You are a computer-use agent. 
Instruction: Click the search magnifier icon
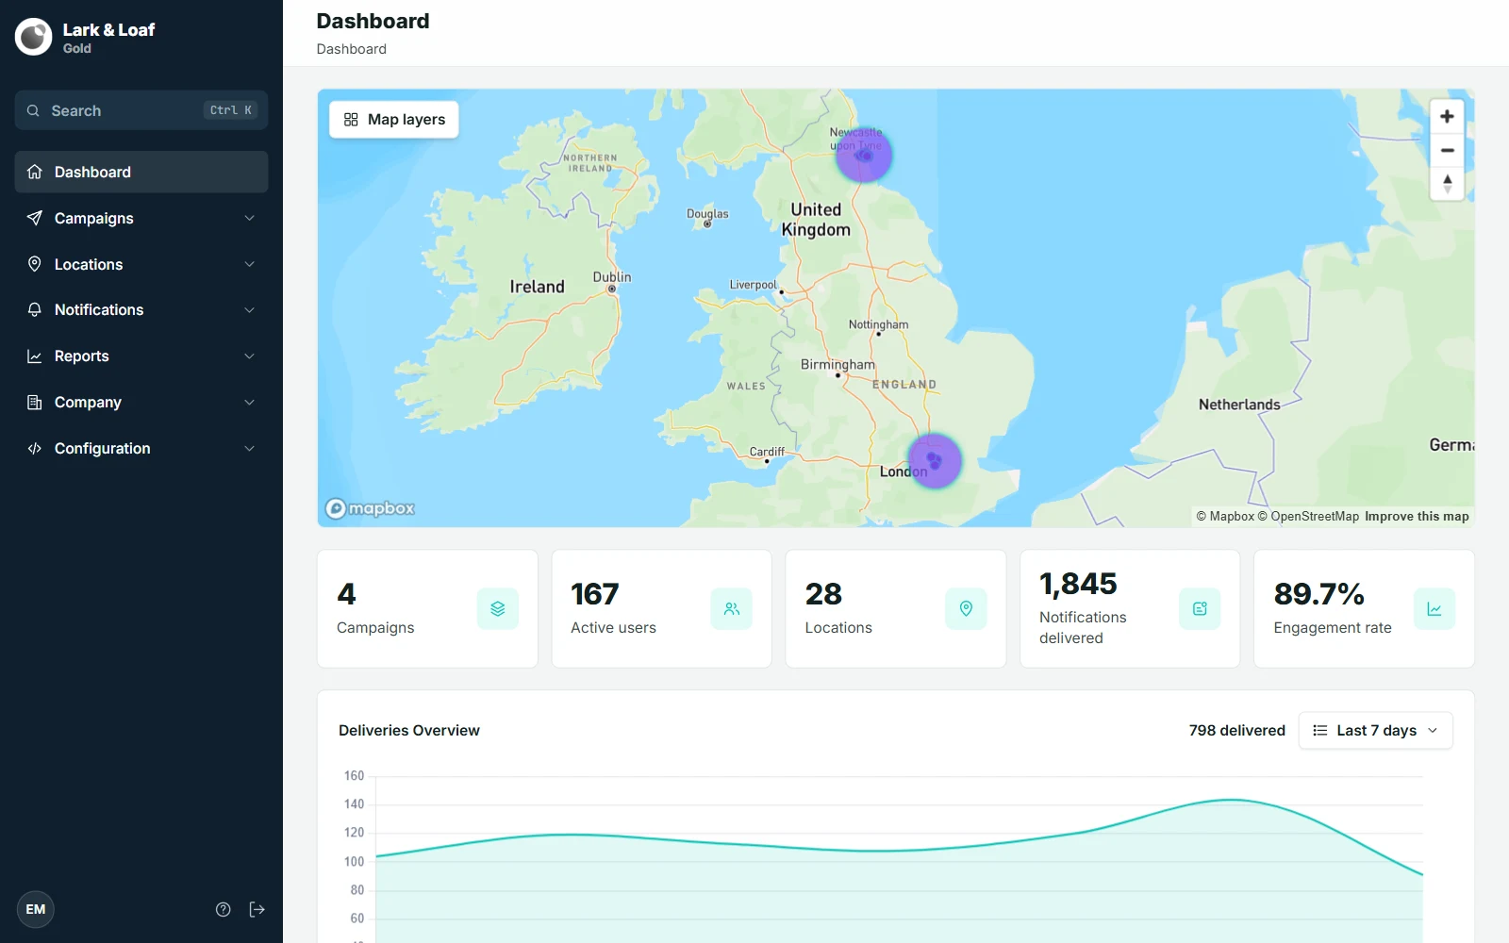coord(33,110)
